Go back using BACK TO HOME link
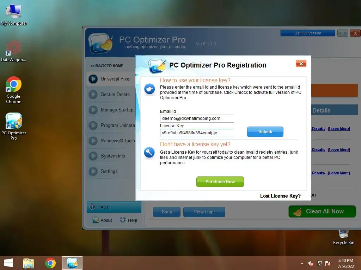The height and width of the screenshot is (270, 361). click(106, 66)
